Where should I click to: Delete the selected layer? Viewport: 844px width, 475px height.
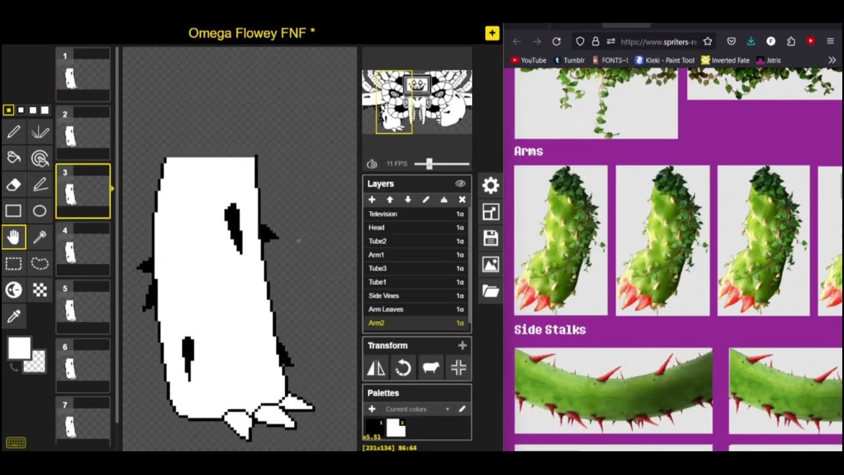[462, 199]
